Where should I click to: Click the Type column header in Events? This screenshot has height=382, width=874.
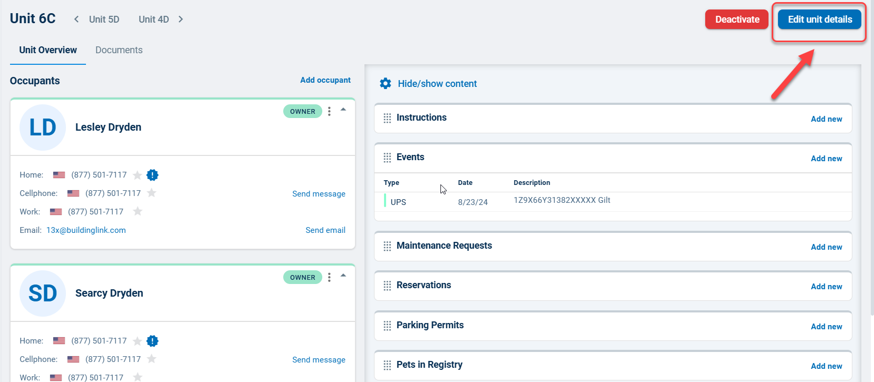click(x=391, y=183)
